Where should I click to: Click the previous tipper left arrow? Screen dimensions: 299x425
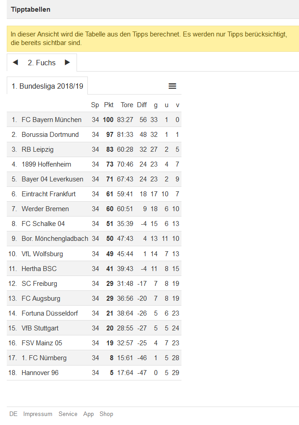[15, 63]
